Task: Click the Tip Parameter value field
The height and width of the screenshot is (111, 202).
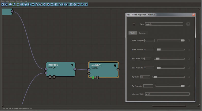Action: coord(148,86)
